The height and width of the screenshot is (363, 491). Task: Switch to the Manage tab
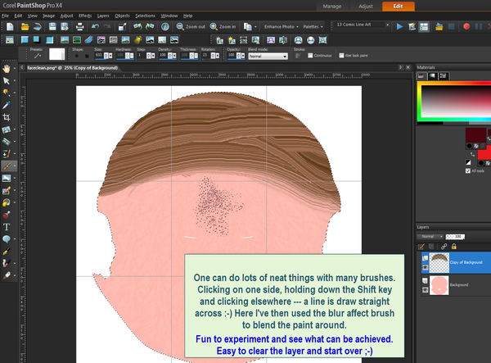tap(333, 6)
